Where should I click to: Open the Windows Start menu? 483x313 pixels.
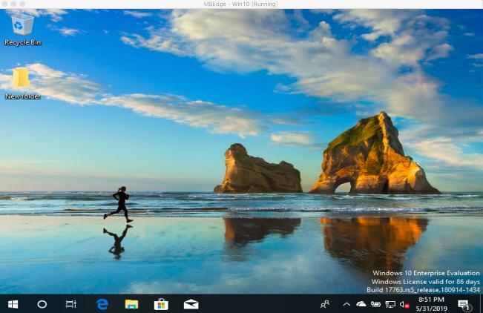point(13,304)
